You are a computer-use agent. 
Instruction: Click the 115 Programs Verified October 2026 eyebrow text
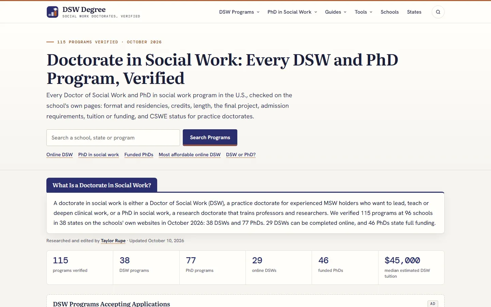click(x=109, y=42)
